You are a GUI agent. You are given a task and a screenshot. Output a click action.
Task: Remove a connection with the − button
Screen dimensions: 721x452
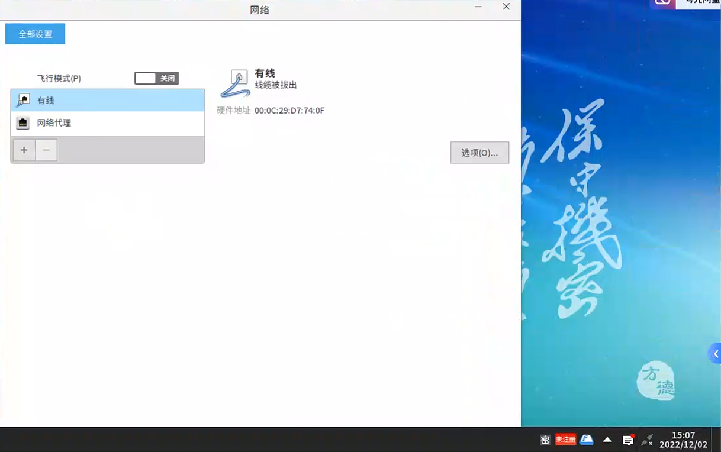click(x=46, y=150)
